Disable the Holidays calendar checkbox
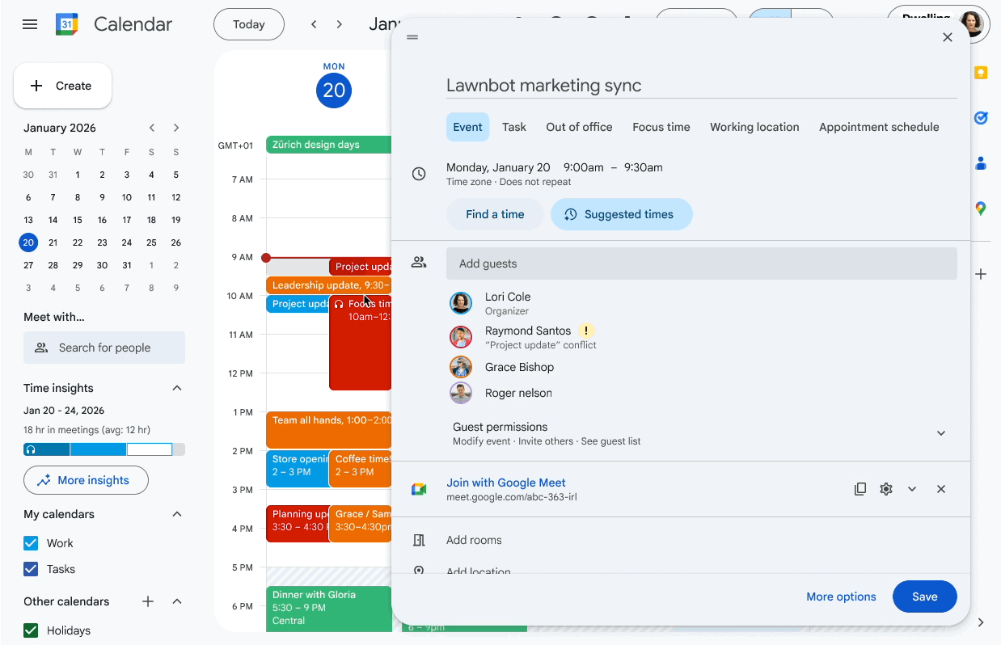 (x=31, y=630)
